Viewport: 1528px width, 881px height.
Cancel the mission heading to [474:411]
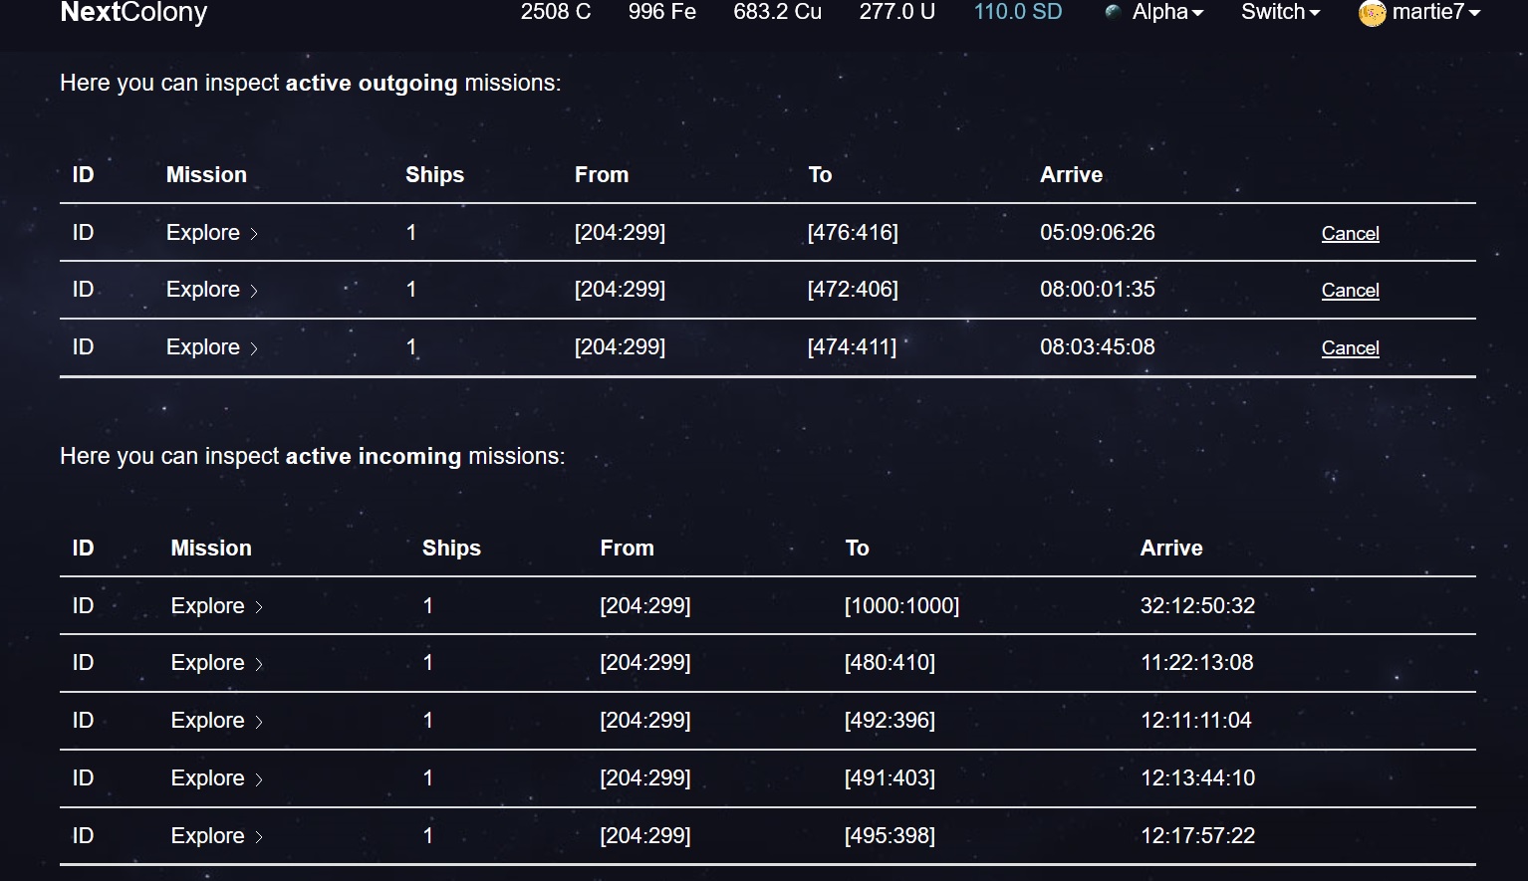click(x=1350, y=348)
